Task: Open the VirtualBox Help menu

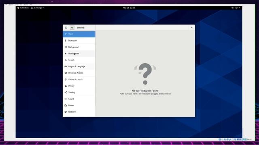Action: pos(31,5)
